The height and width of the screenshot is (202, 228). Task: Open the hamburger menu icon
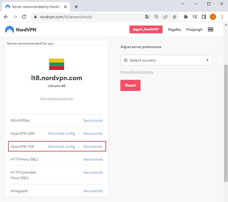[211, 30]
